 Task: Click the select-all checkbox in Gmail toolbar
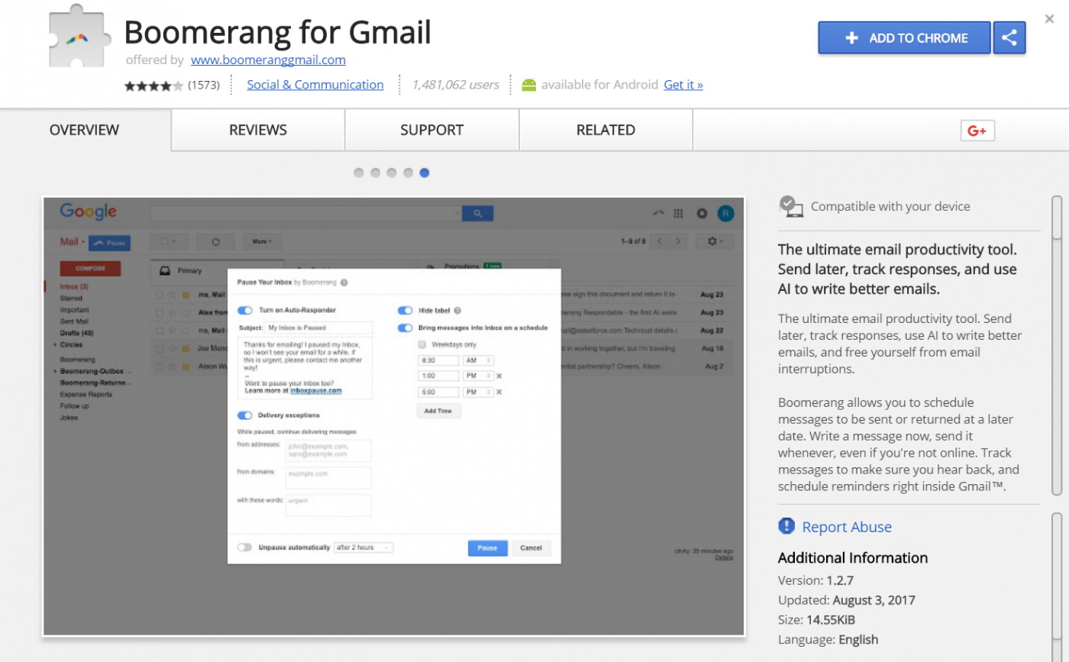click(x=164, y=241)
